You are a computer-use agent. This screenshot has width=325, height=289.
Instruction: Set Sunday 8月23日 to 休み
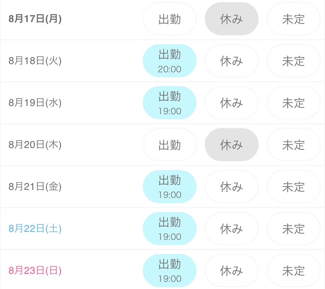(x=231, y=270)
